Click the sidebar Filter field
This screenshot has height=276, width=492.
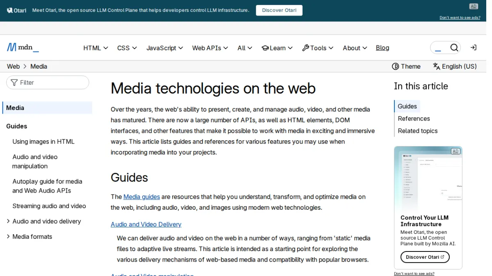tap(48, 83)
